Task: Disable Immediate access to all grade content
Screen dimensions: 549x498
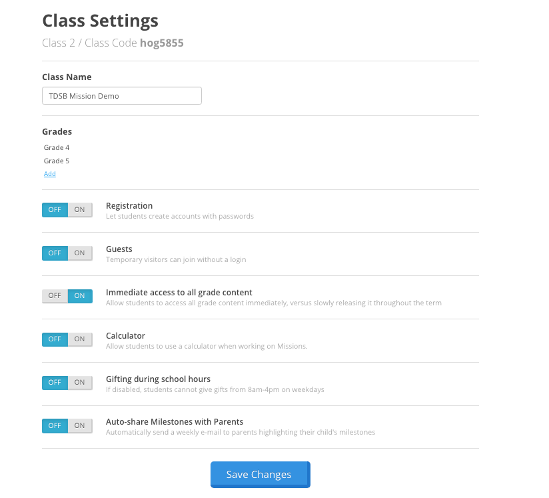Action: (x=55, y=295)
